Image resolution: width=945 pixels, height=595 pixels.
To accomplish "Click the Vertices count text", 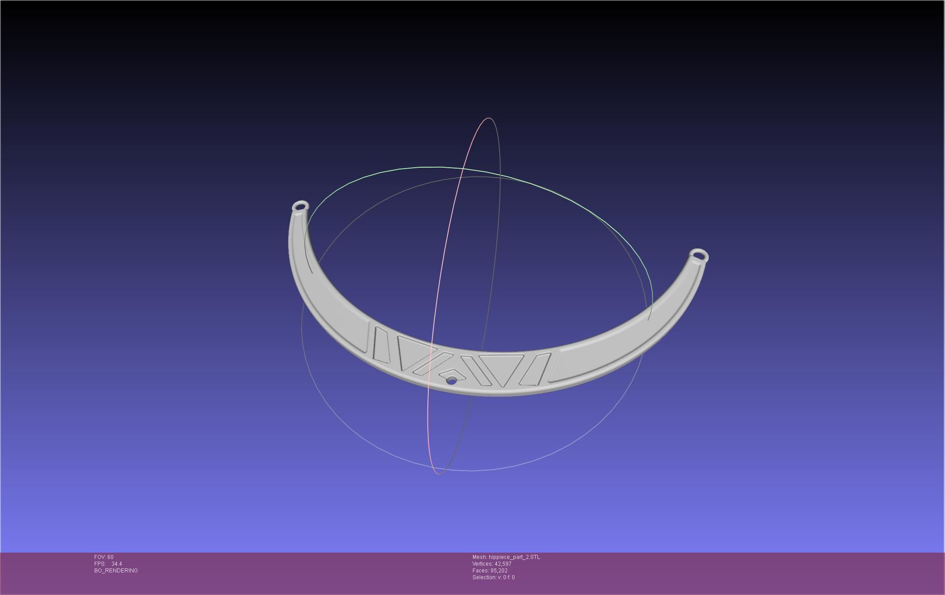I will point(491,564).
